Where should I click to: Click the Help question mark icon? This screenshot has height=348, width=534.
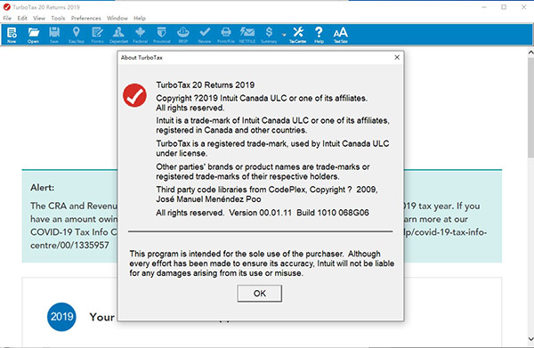coord(319,35)
